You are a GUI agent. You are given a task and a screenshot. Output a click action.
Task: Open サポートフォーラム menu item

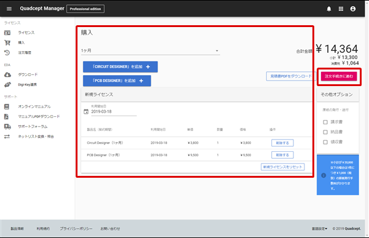(x=33, y=127)
